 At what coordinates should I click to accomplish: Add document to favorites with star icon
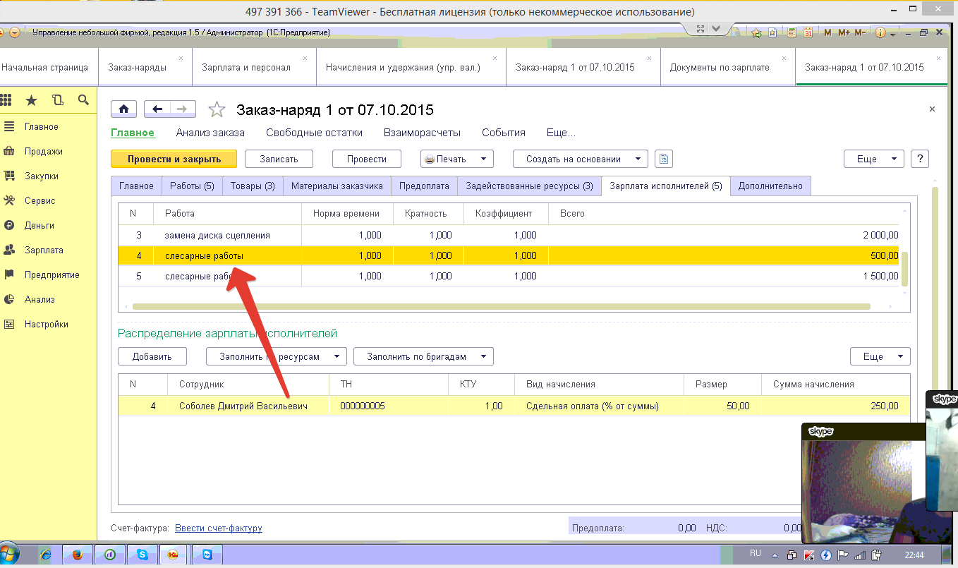click(x=217, y=109)
